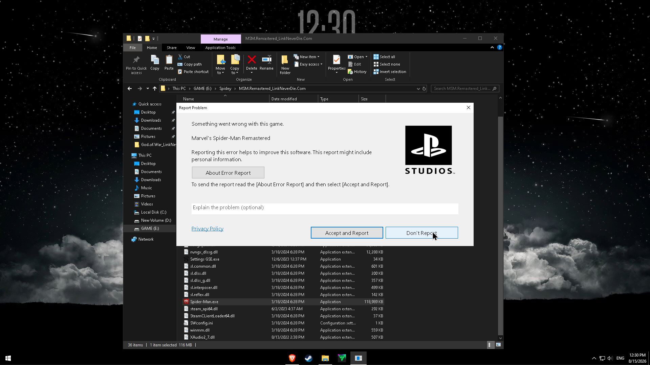Switch to the View ribbon tab

click(191, 48)
